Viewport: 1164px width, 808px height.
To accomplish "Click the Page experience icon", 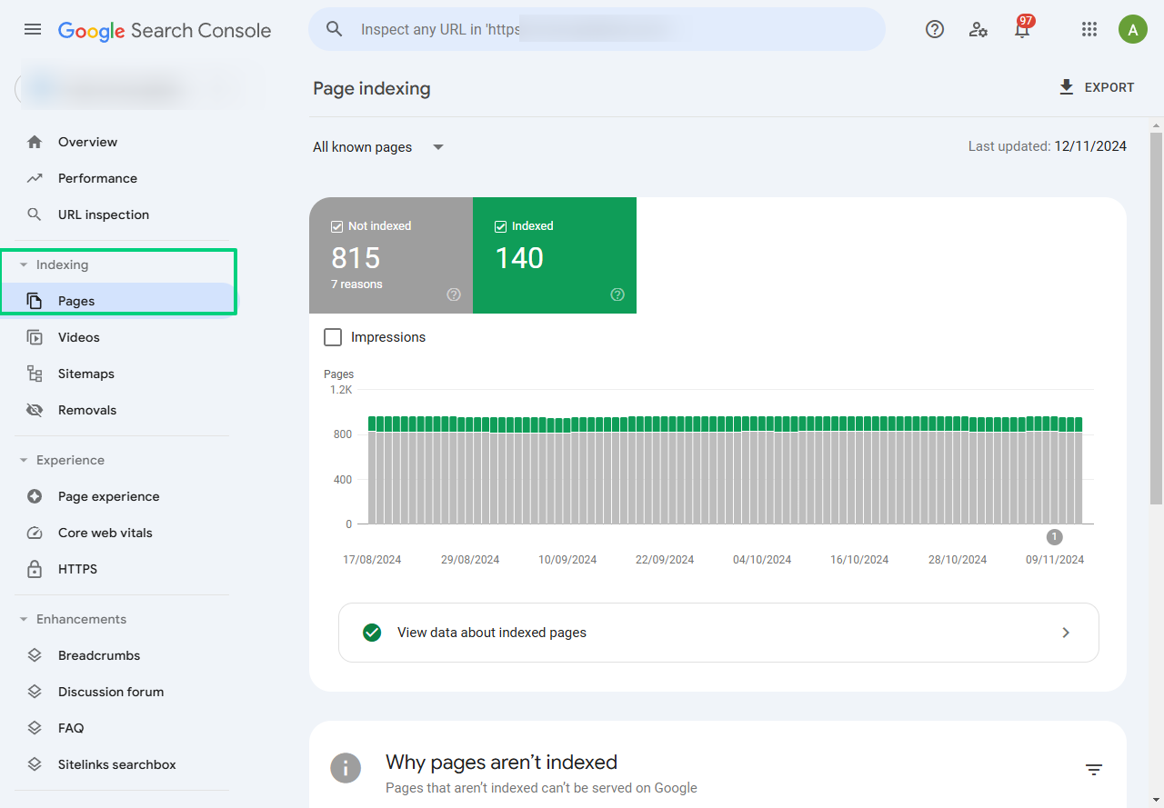I will click(x=35, y=496).
